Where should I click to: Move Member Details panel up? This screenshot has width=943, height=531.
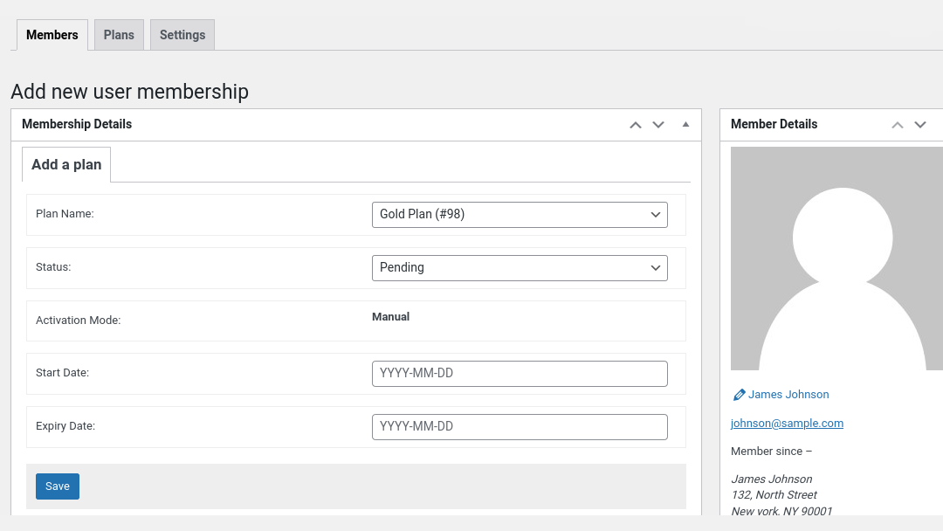898,125
